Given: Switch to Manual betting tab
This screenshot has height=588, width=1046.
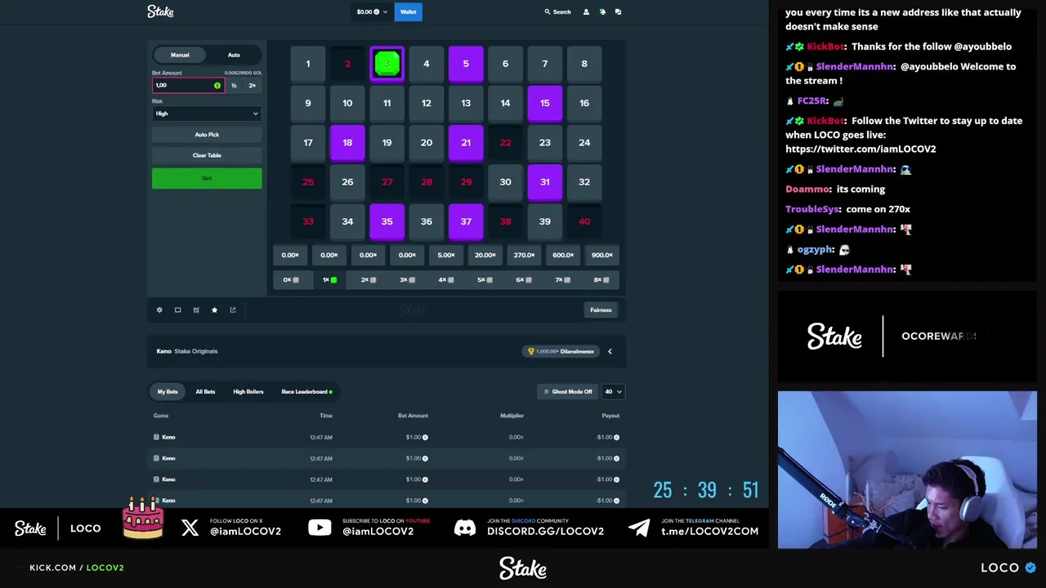Looking at the screenshot, I should pyautogui.click(x=180, y=56).
